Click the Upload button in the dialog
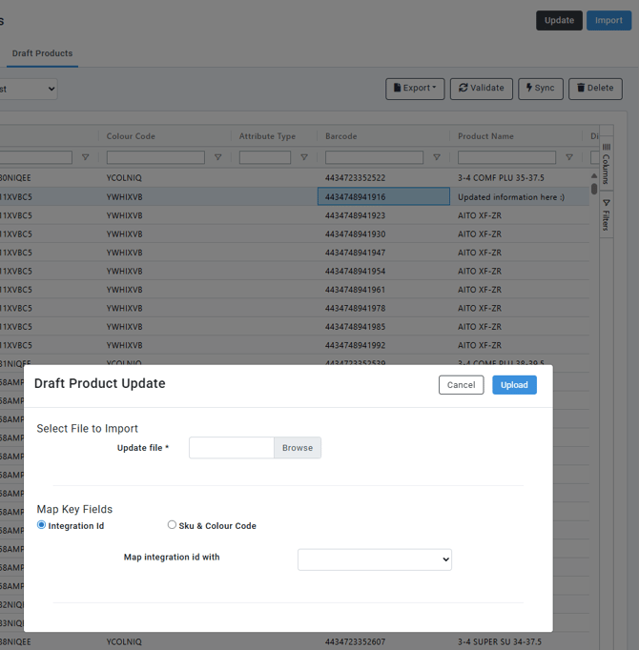Viewport: 639px width, 650px height. (x=514, y=385)
